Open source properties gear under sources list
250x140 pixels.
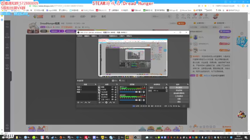pos(106,103)
